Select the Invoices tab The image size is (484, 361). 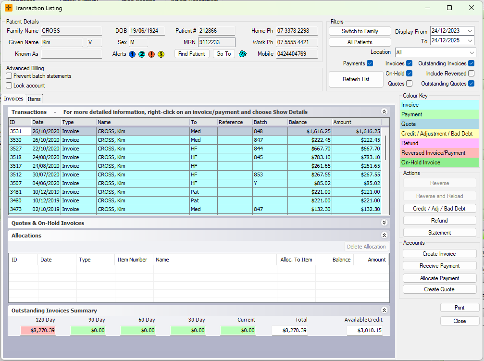13,99
